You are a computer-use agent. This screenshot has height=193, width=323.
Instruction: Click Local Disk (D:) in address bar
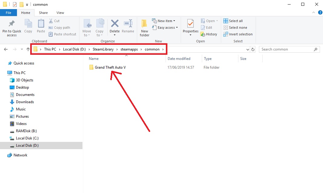pos(74,49)
